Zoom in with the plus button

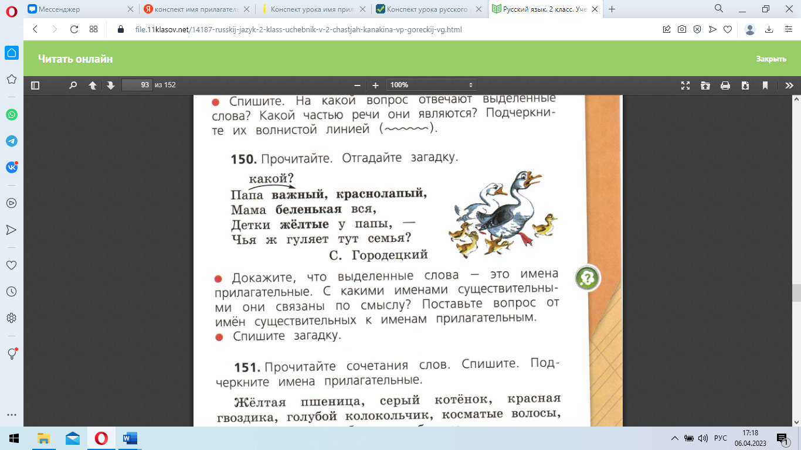375,86
